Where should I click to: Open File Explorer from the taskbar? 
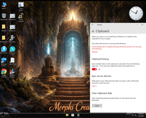tap(67, 115)
